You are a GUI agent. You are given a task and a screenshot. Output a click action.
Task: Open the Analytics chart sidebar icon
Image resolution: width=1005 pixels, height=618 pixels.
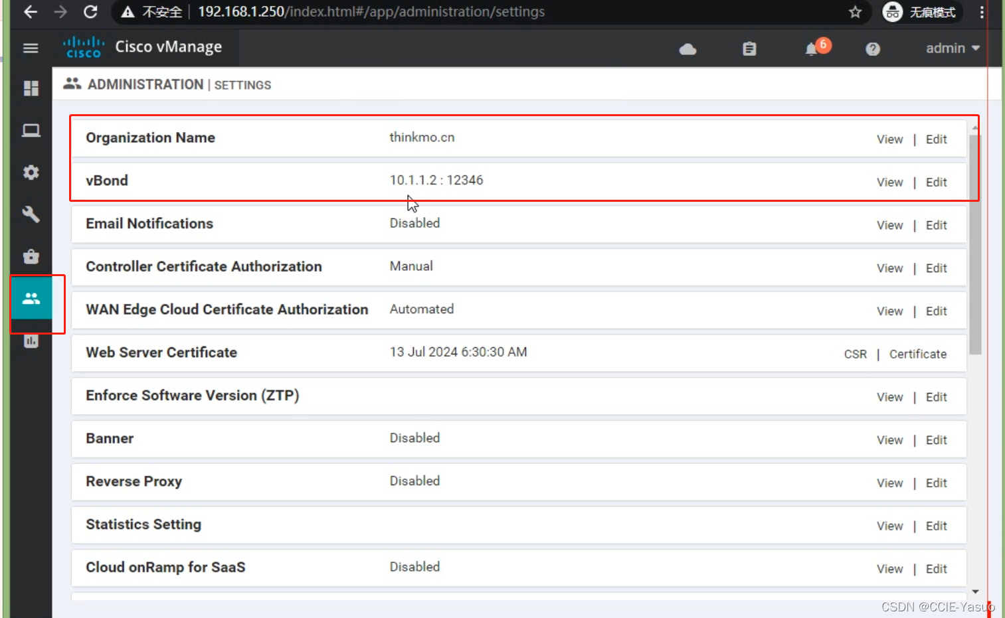click(31, 341)
